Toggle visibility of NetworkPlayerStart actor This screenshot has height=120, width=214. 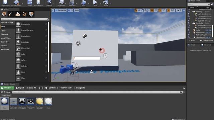(x=189, y=35)
